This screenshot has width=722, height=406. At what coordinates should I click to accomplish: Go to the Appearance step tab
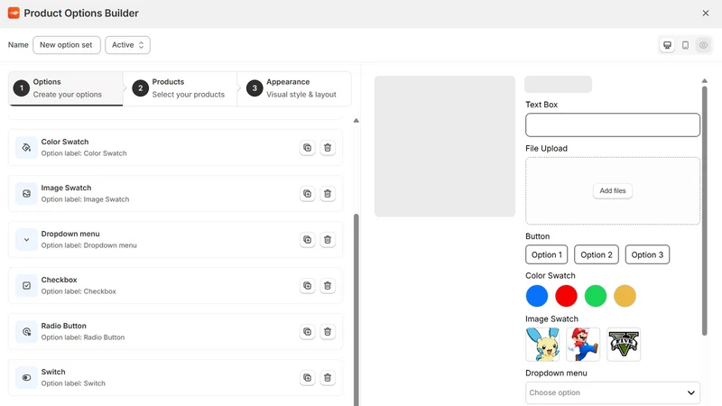(x=294, y=88)
